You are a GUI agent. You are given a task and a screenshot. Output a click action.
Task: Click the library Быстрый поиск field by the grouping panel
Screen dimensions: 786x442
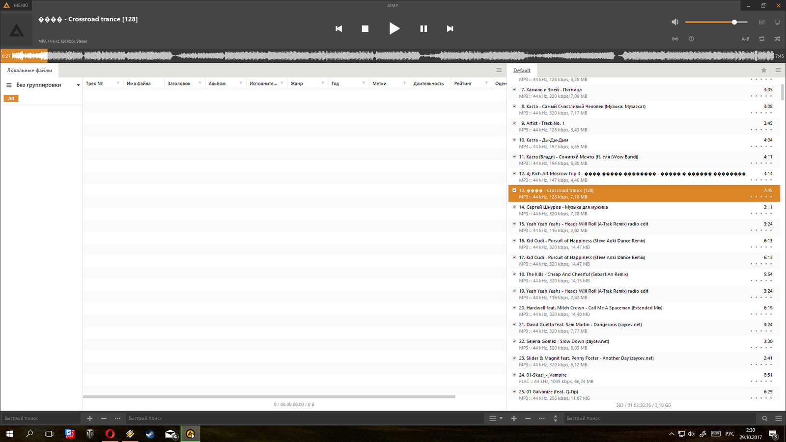[x=41, y=418]
